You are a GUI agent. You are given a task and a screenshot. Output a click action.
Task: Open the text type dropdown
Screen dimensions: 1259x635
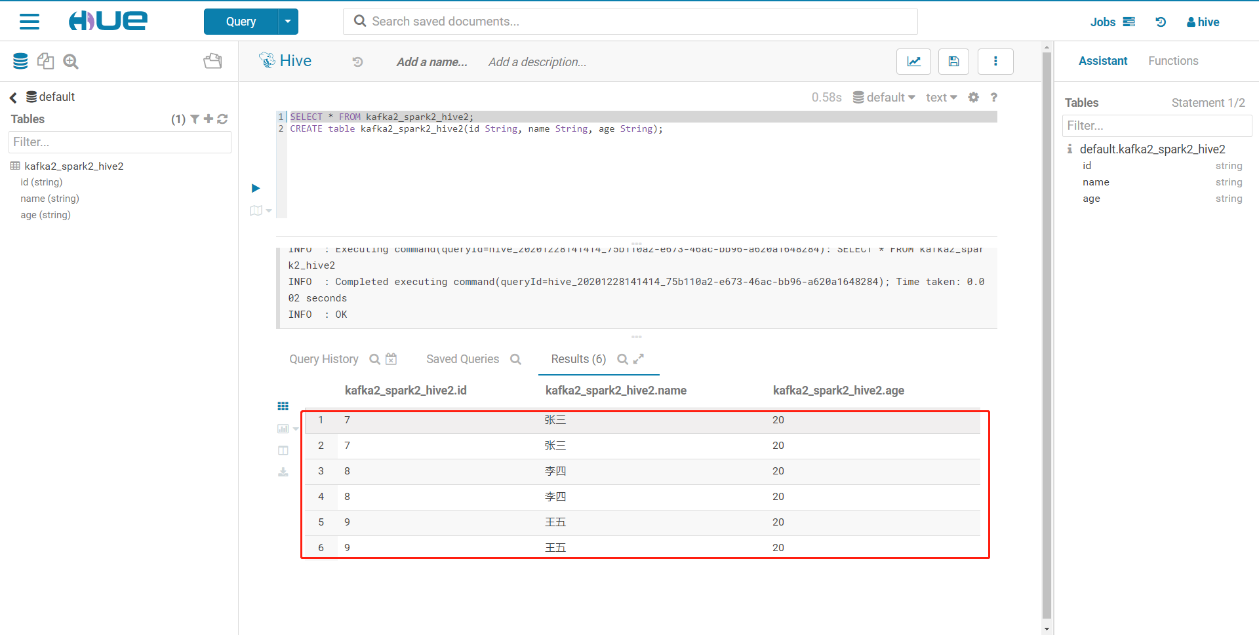tap(942, 98)
